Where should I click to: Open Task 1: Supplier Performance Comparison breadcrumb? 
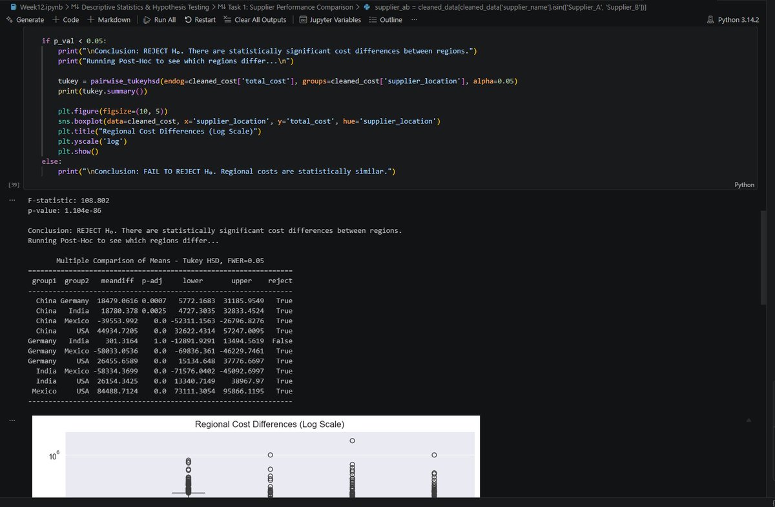tap(285, 6)
